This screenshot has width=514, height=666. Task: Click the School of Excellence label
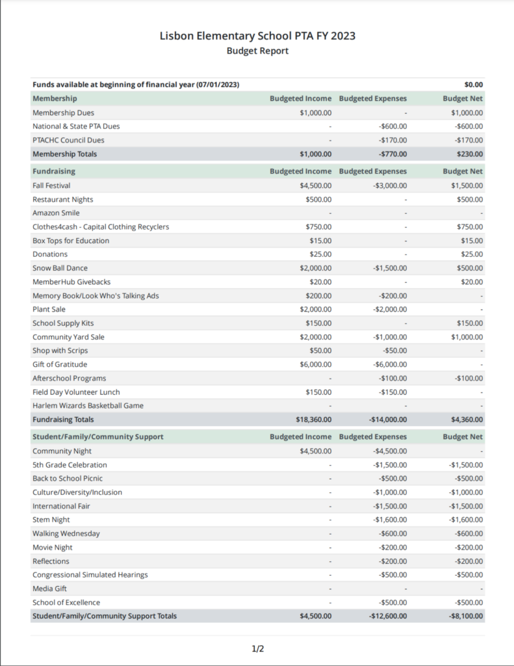click(66, 602)
